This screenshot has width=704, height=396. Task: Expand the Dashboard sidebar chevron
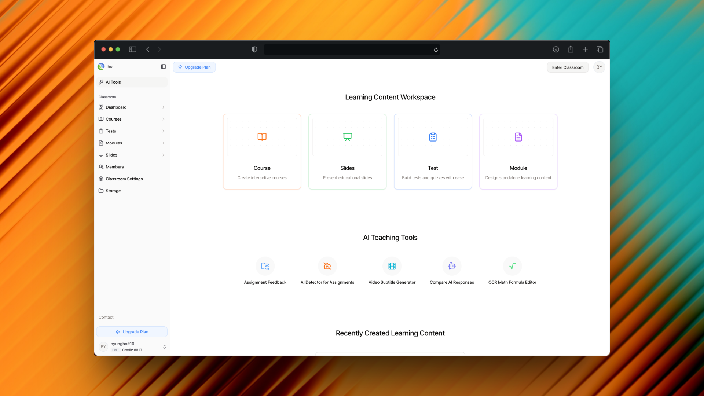click(164, 107)
